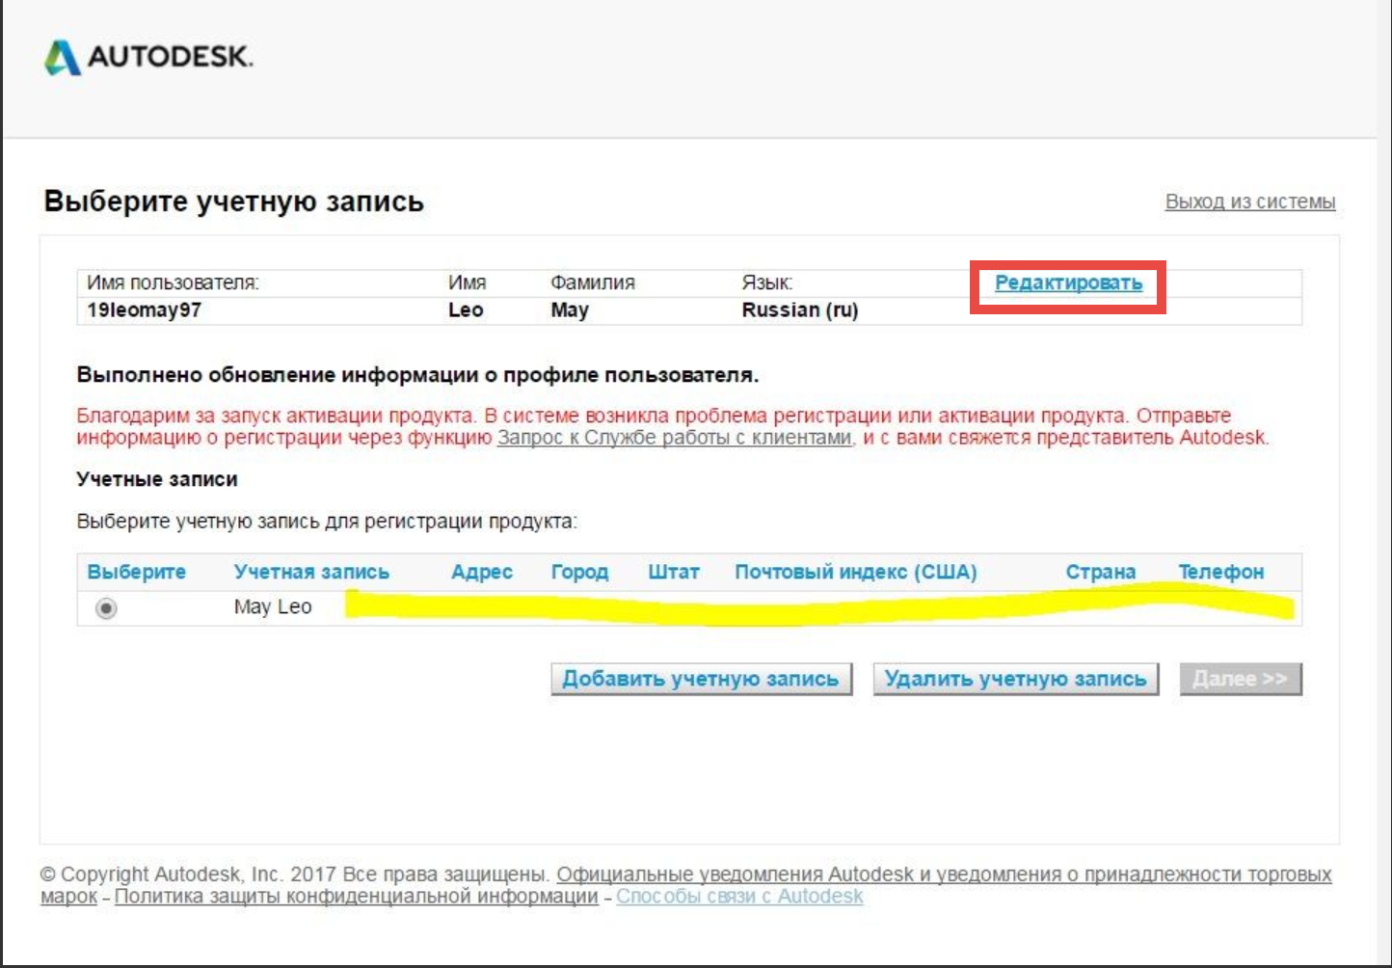Click the Язык: label
The image size is (1392, 968).
tap(767, 282)
